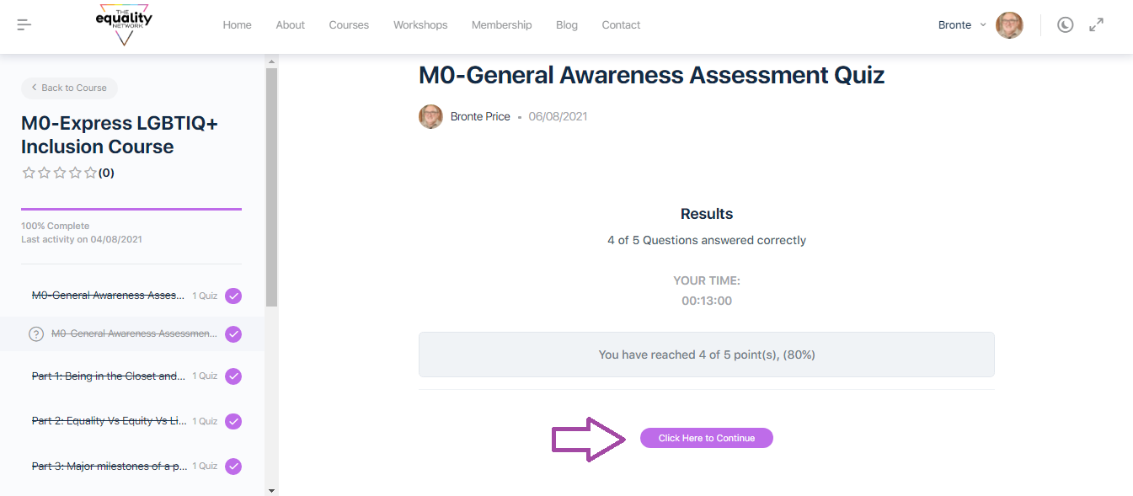
Task: Go Back to Course
Action: point(69,88)
